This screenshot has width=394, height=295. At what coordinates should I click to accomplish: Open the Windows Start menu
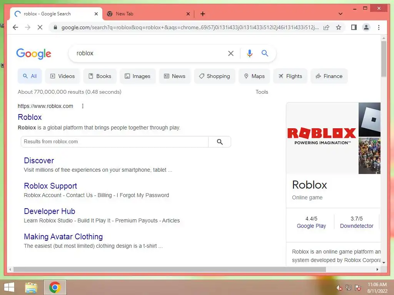point(9,287)
